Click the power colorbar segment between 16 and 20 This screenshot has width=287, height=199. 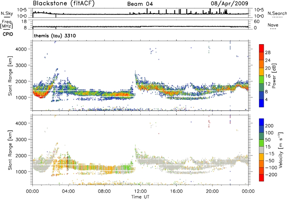pyautogui.click(x=262, y=72)
